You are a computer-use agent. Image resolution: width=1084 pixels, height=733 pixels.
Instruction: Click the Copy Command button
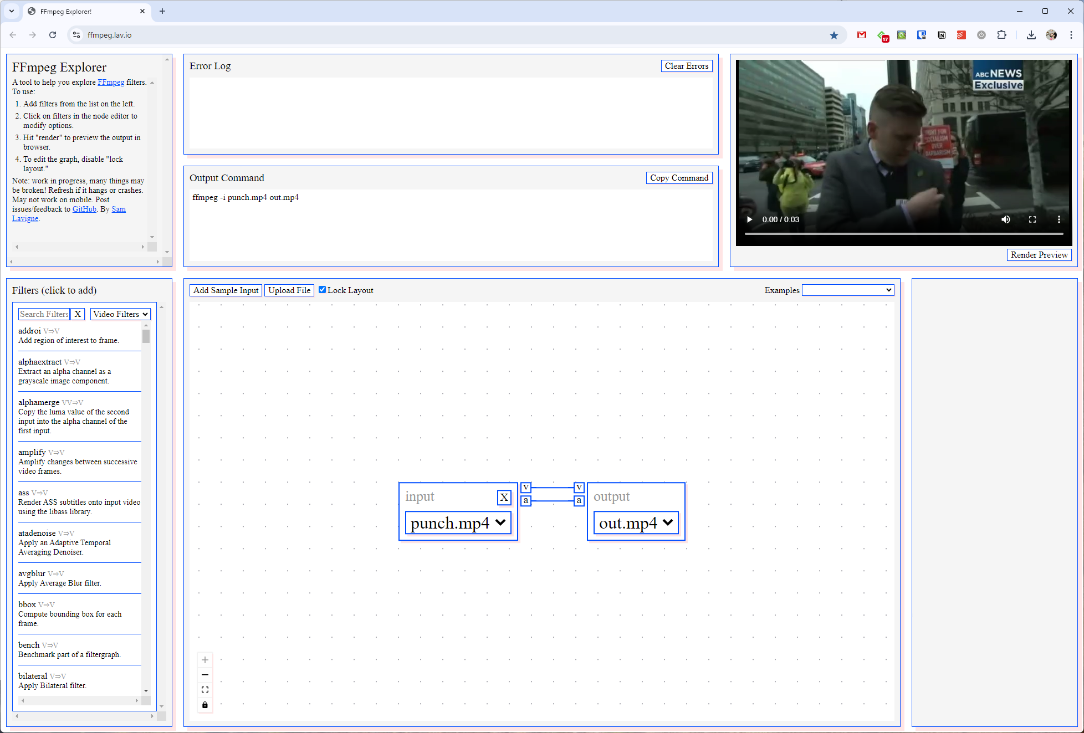pos(679,178)
